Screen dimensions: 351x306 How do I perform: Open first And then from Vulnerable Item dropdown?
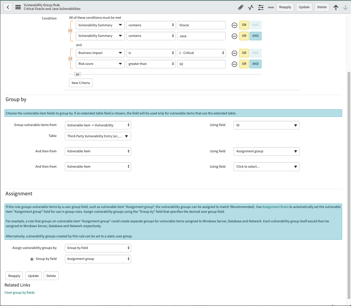pyautogui.click(x=98, y=151)
